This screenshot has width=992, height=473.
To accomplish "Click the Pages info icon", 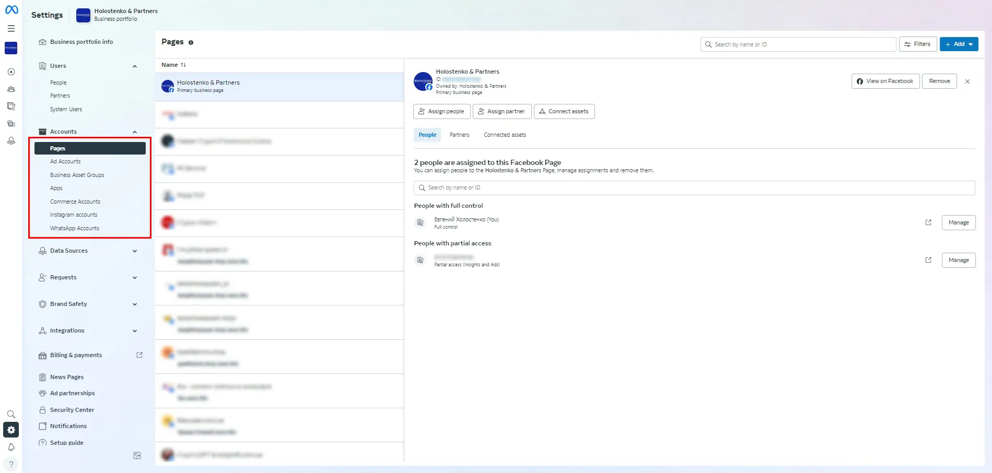I will (x=191, y=42).
